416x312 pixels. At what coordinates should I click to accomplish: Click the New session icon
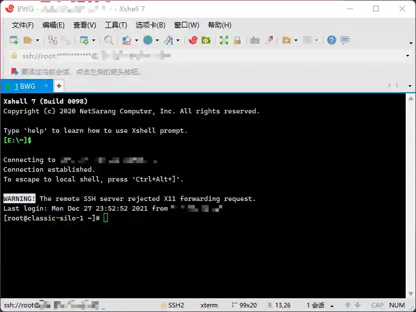[x=14, y=40]
